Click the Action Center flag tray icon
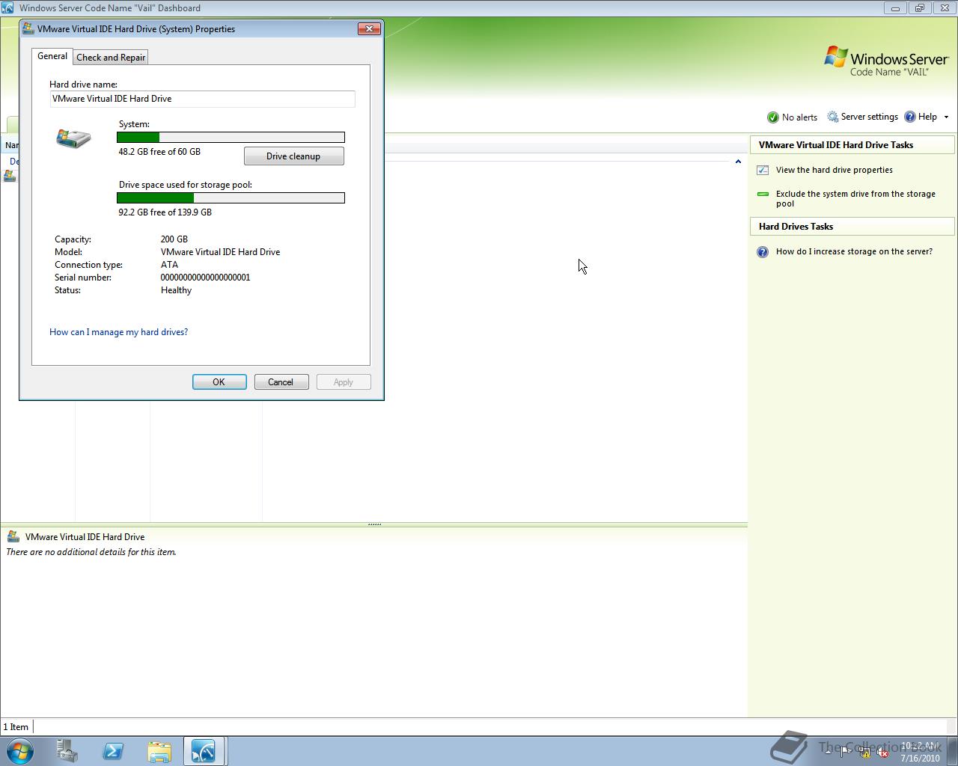 (x=845, y=753)
